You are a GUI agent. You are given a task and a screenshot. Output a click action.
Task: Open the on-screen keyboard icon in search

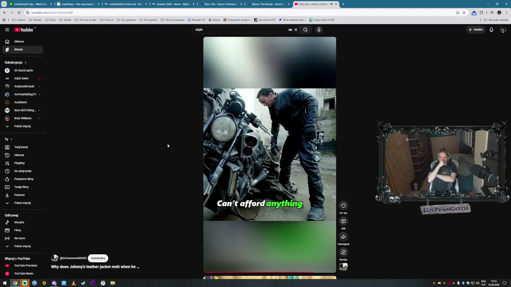pyautogui.click(x=290, y=29)
